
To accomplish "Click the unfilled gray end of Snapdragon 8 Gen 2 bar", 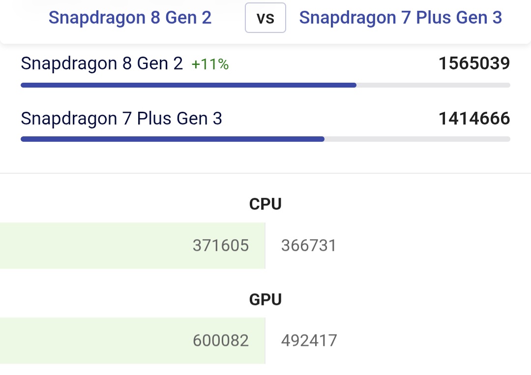I will point(433,85).
